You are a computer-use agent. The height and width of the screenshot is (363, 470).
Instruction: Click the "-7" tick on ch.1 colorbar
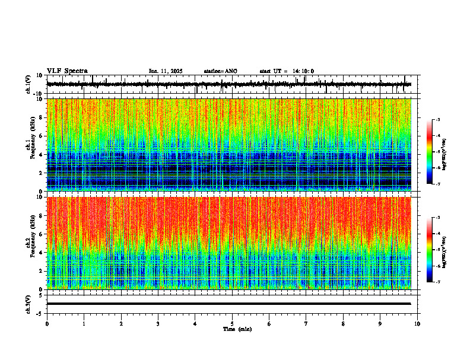tap(438, 184)
